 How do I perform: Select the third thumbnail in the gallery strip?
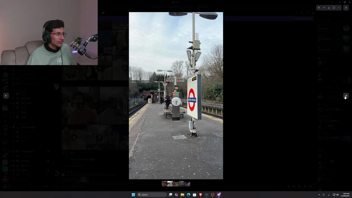click(176, 184)
